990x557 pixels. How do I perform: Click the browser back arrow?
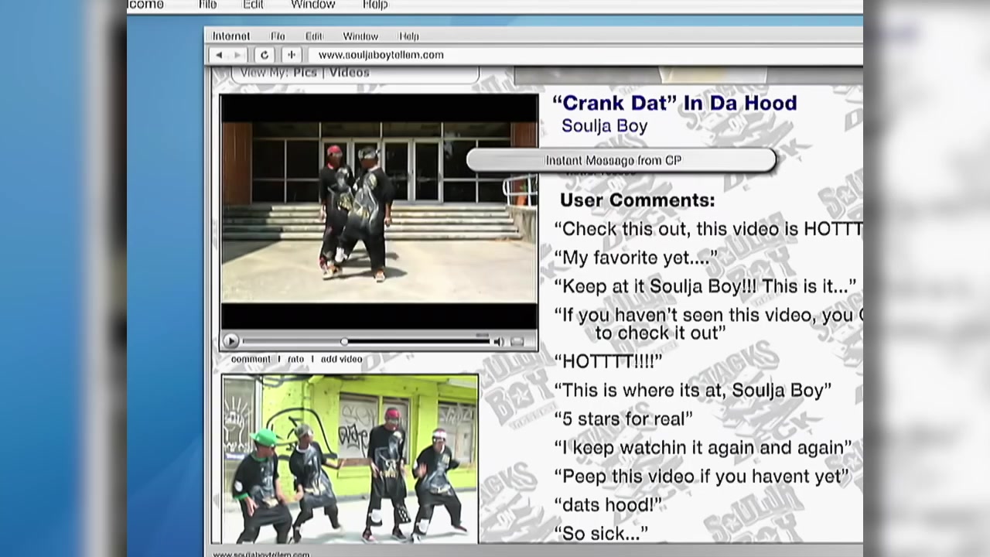coord(219,55)
